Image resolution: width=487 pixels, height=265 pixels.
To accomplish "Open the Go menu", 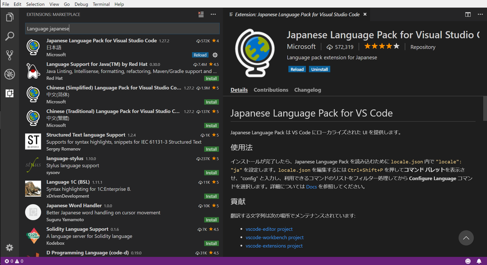I will click(67, 4).
